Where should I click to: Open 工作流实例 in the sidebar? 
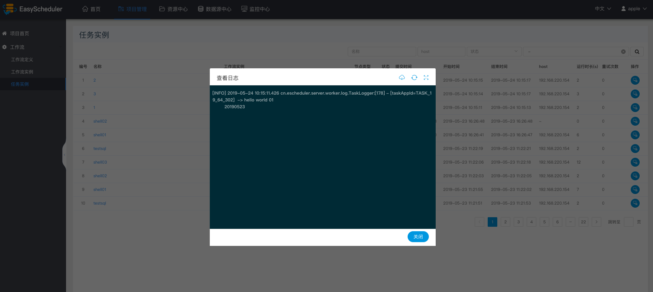coord(22,72)
